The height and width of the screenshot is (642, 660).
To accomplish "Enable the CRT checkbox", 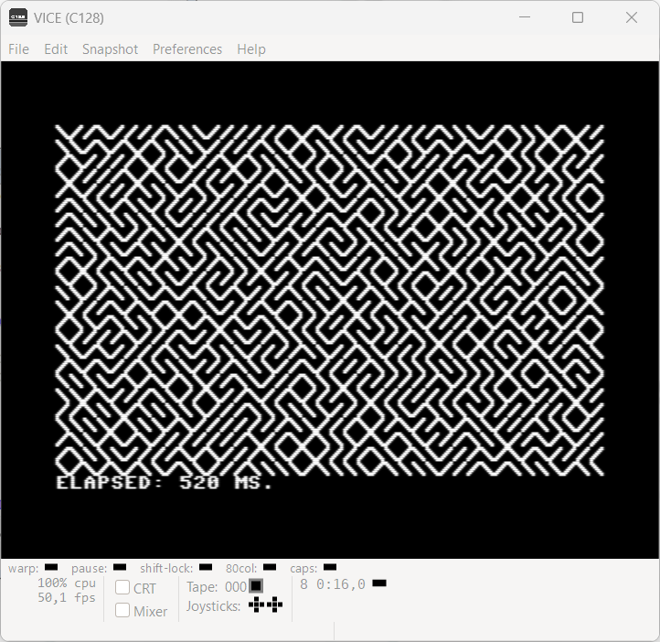I will point(122,588).
